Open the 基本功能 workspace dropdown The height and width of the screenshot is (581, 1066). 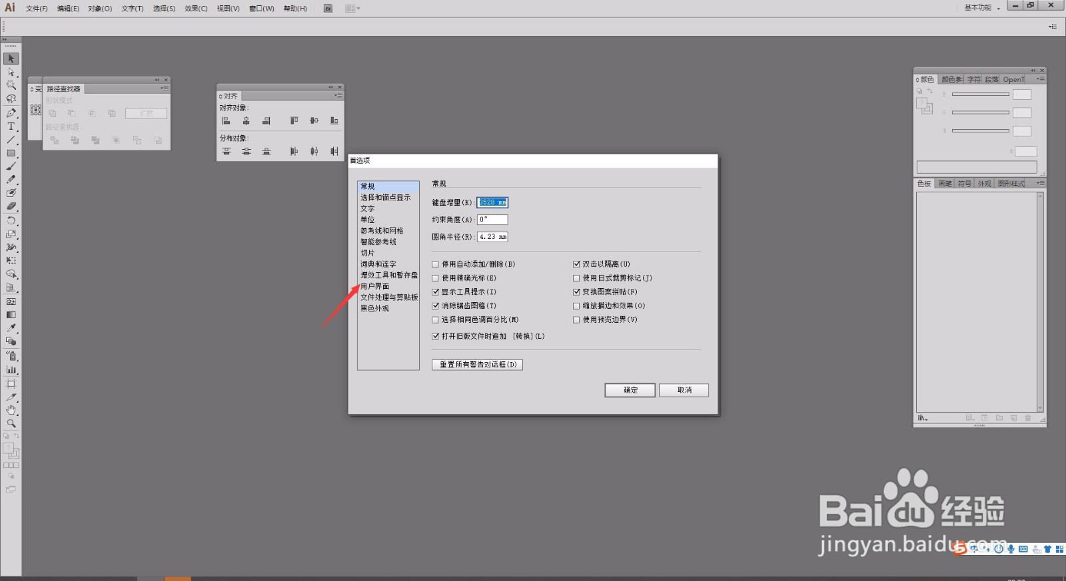[982, 8]
